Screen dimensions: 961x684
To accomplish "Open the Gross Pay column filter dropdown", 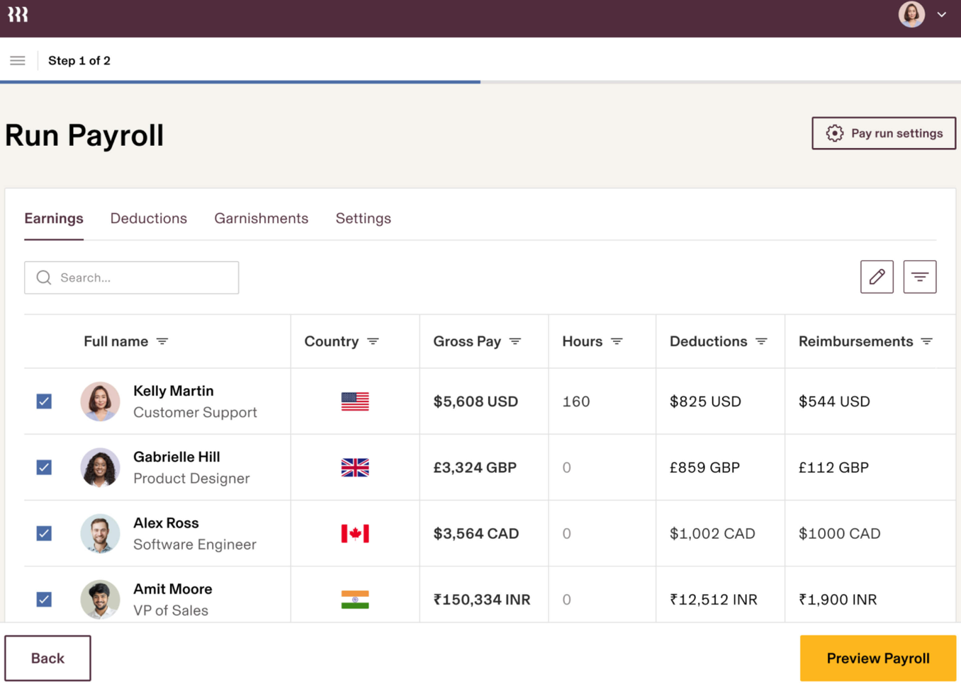I will (x=517, y=341).
